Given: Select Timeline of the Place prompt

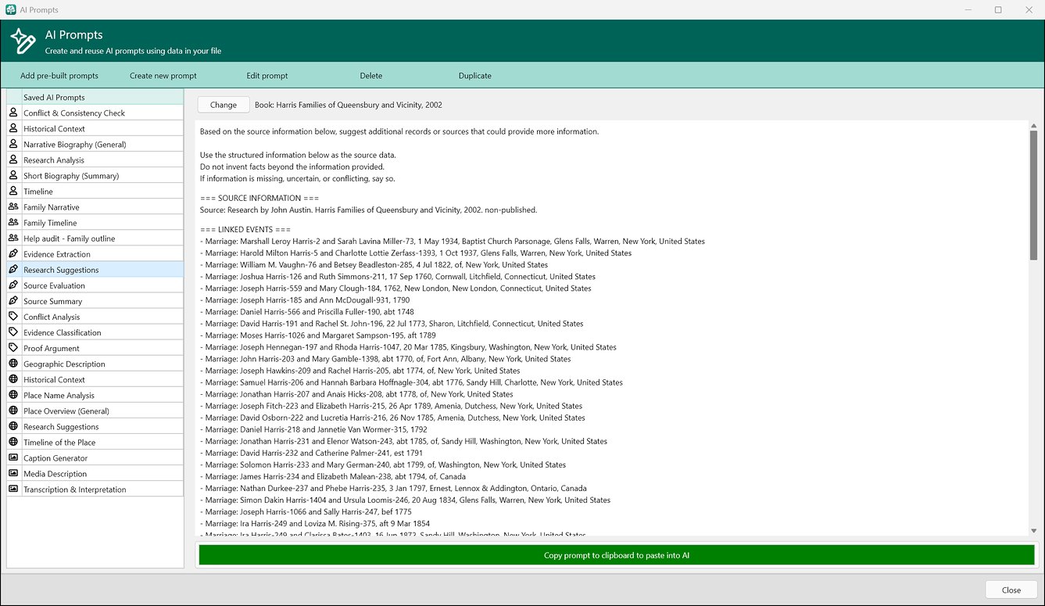Looking at the screenshot, I should 95,442.
